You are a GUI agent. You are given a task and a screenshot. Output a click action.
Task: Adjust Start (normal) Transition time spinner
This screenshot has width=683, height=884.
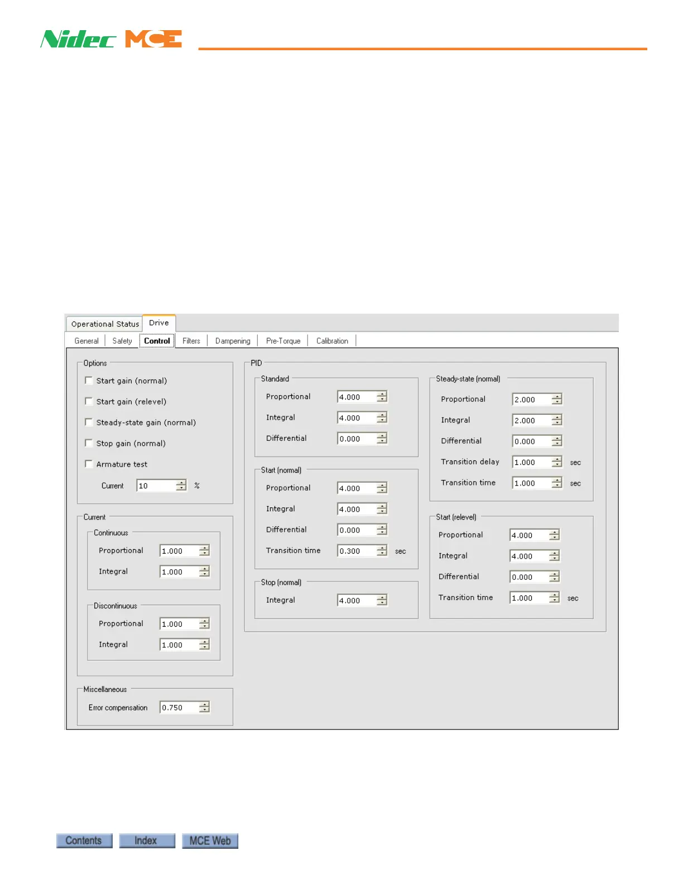(x=382, y=551)
